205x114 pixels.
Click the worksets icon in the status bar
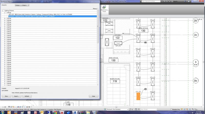click(105, 109)
